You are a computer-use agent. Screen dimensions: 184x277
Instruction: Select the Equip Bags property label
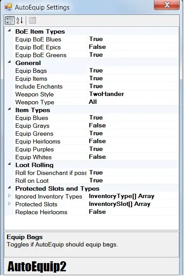coord(31,71)
